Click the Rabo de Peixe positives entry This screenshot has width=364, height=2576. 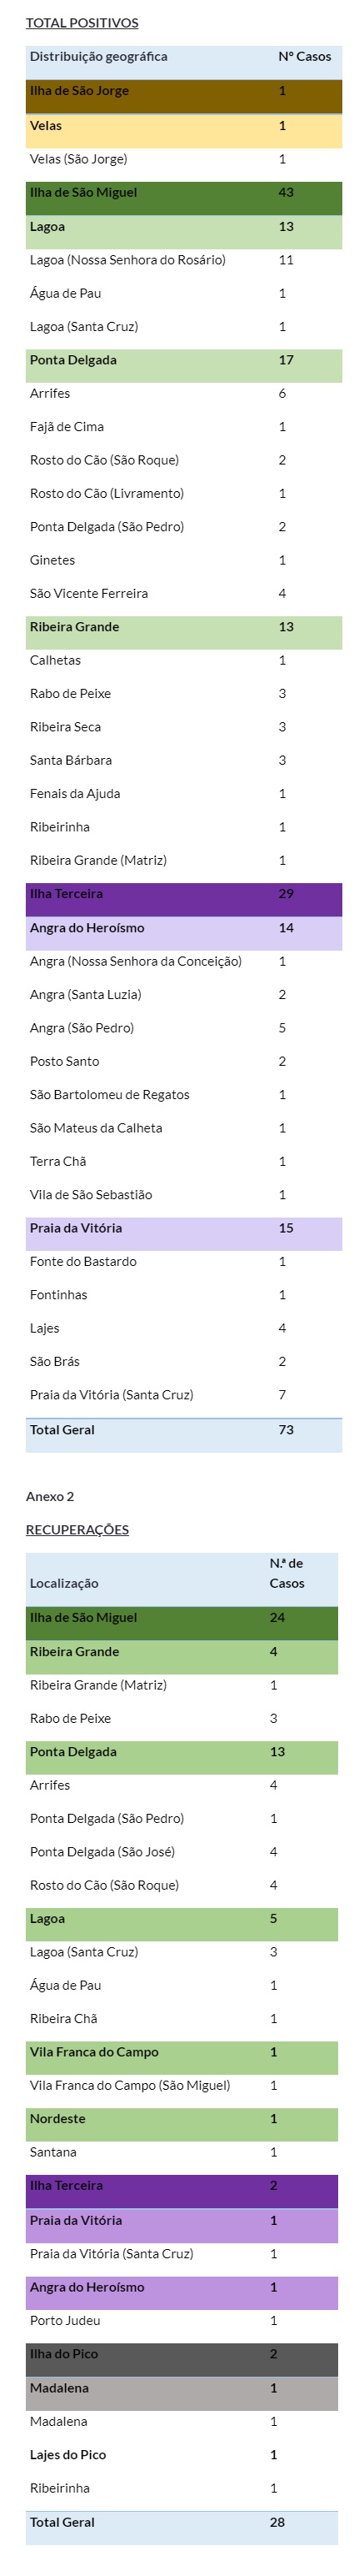pyautogui.click(x=70, y=694)
